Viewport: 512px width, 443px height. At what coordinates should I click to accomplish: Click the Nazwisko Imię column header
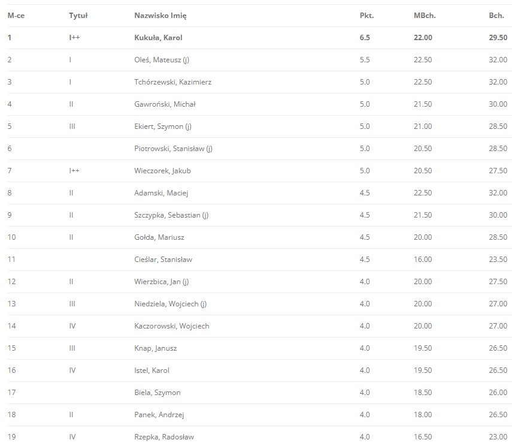(160, 16)
